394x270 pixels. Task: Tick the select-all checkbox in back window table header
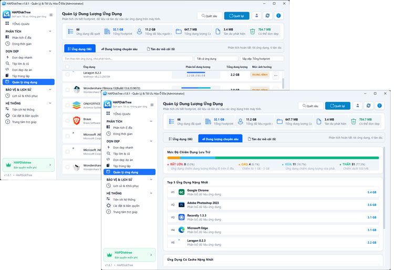coord(67,67)
